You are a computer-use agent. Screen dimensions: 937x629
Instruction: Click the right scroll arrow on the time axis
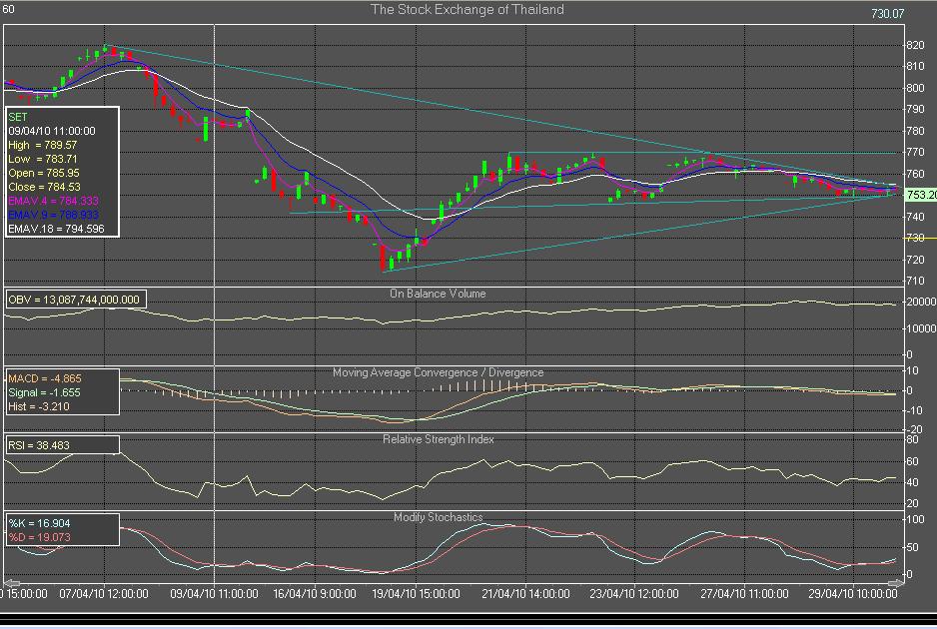point(896,583)
